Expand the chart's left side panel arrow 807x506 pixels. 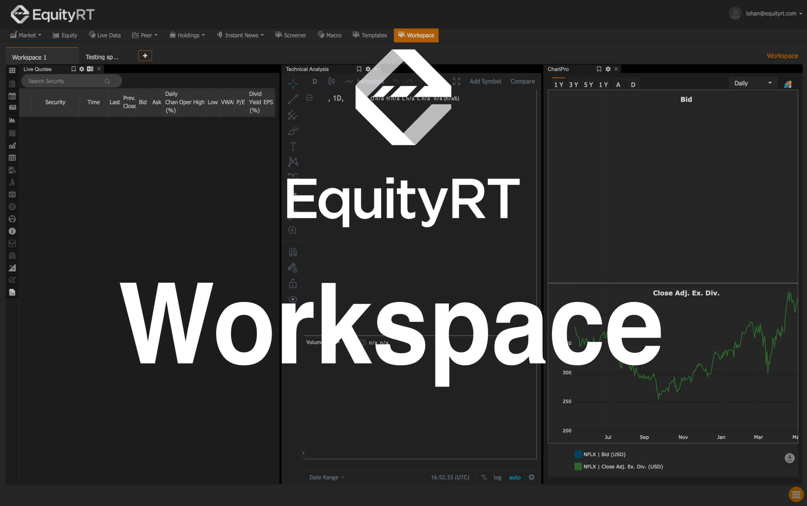pos(303,453)
